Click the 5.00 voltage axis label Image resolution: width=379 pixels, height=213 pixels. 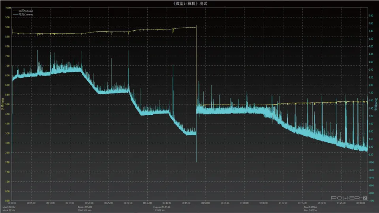click(8, 105)
